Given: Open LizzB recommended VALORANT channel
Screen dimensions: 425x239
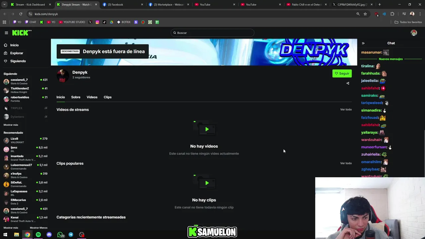Looking at the screenshot, I should (x=25, y=140).
